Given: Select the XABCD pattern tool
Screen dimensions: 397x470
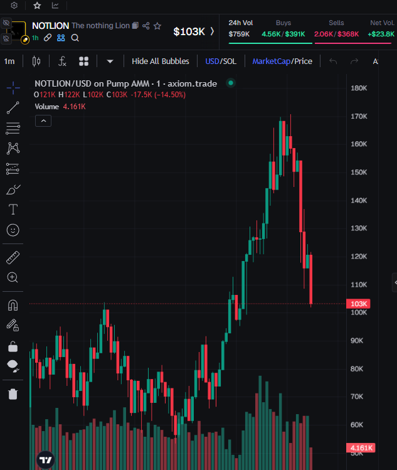Looking at the screenshot, I should [13, 148].
